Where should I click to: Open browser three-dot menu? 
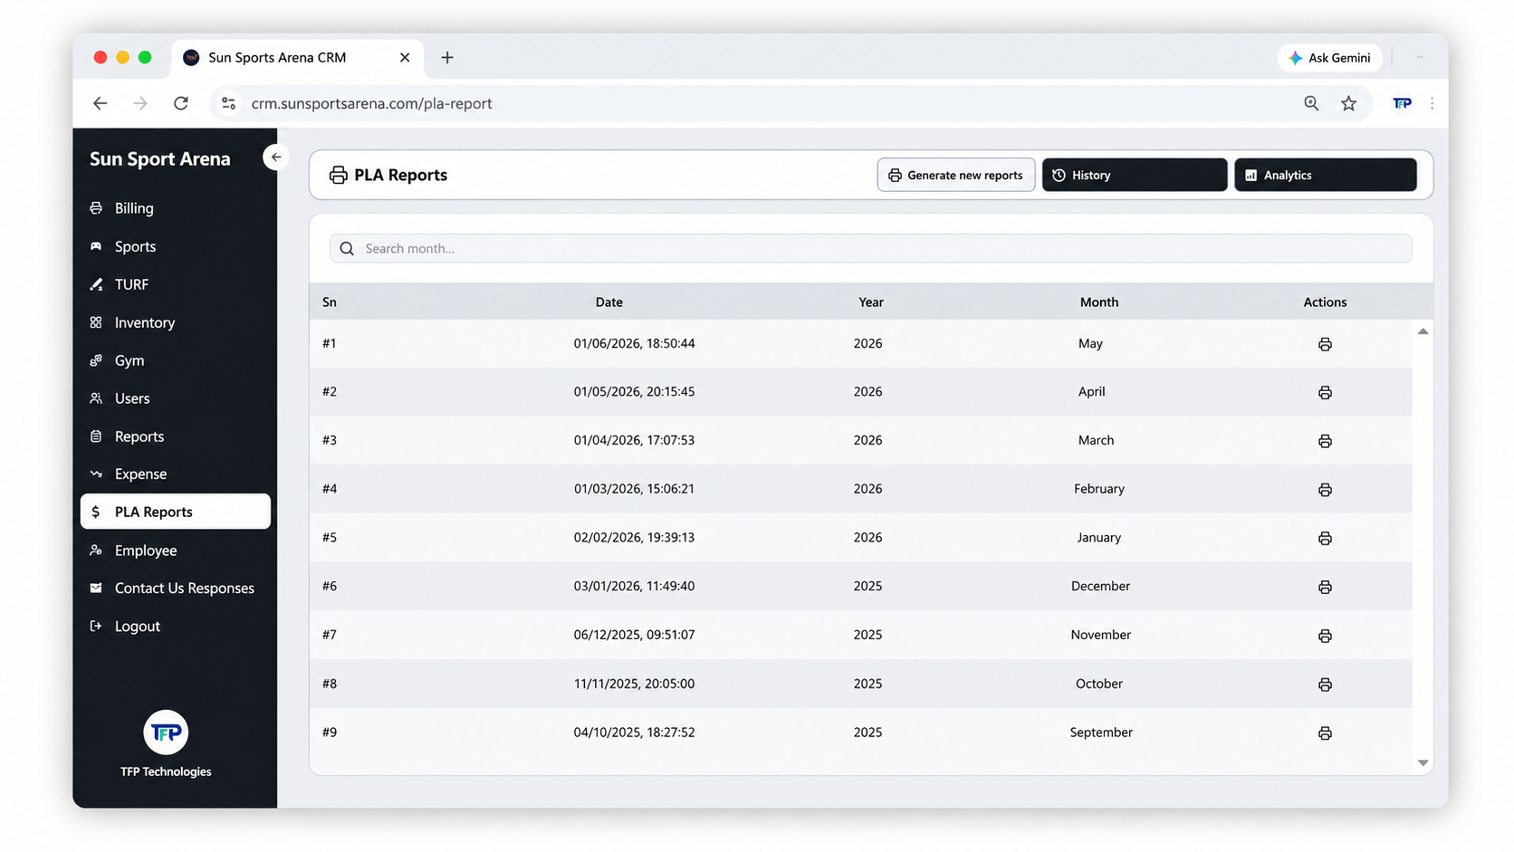point(1432,103)
